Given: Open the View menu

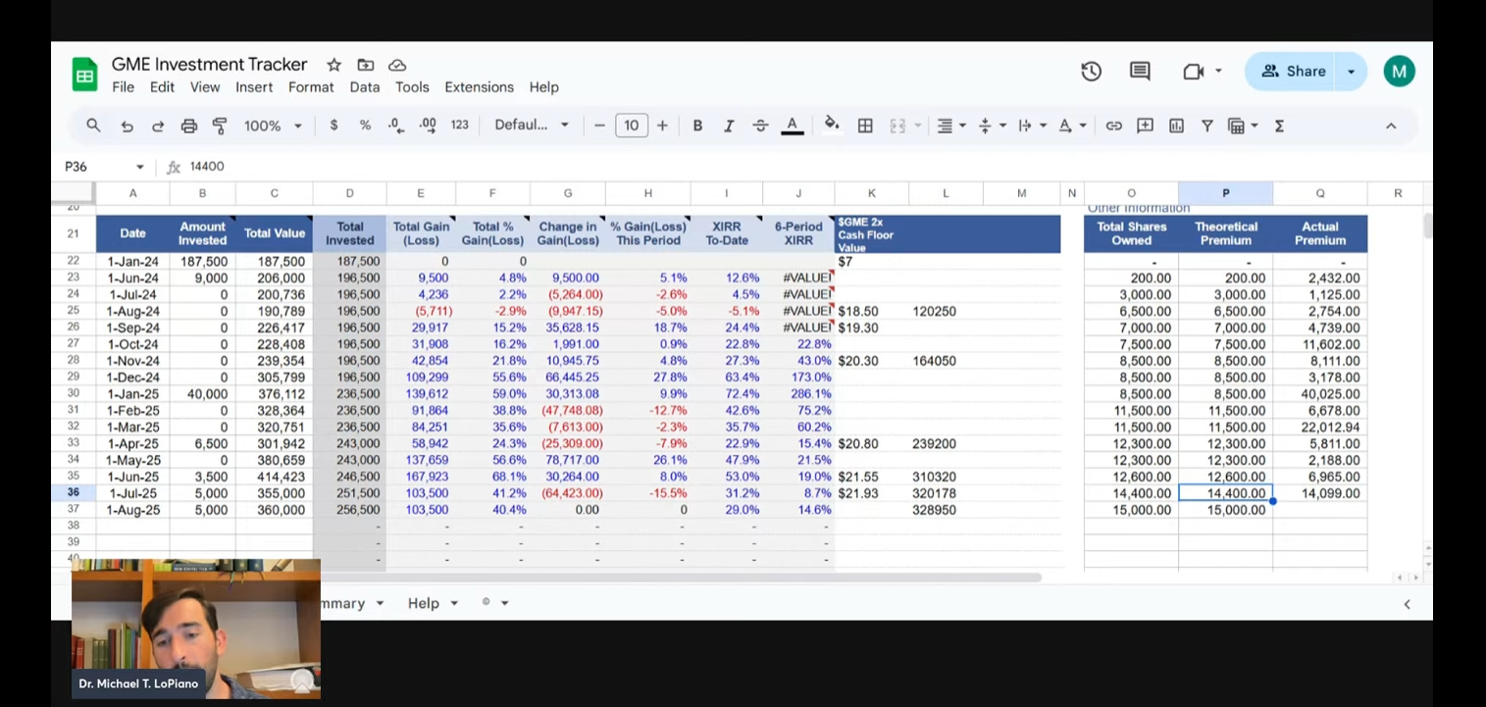Looking at the screenshot, I should (x=205, y=87).
